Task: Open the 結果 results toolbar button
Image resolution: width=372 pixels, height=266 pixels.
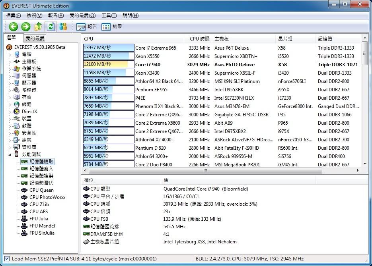Action: pyautogui.click(x=112, y=27)
